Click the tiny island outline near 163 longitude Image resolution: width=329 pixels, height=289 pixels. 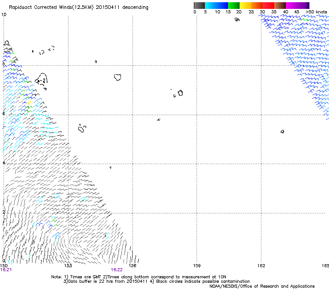click(x=282, y=132)
